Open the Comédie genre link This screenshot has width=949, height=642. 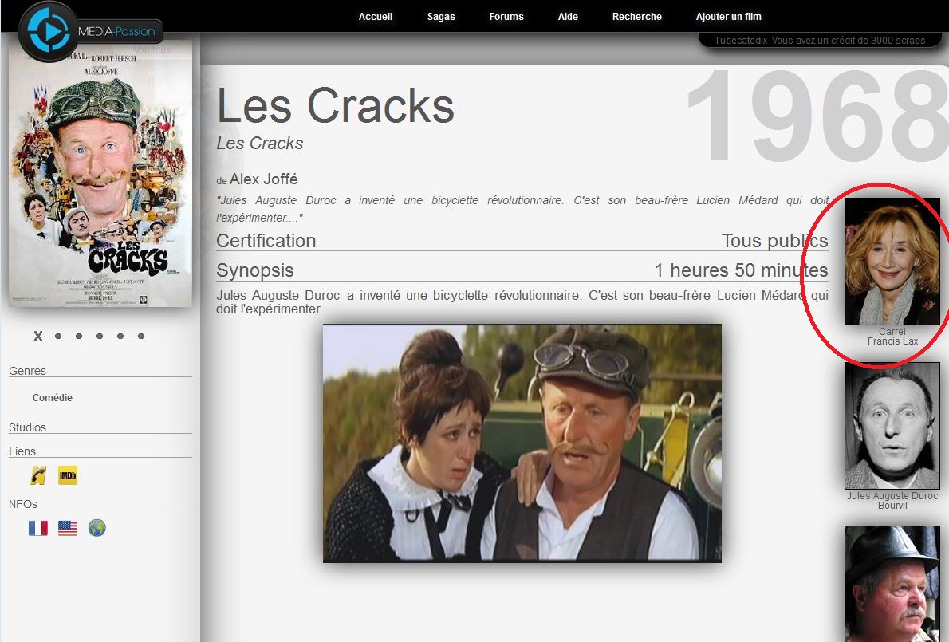coord(53,397)
